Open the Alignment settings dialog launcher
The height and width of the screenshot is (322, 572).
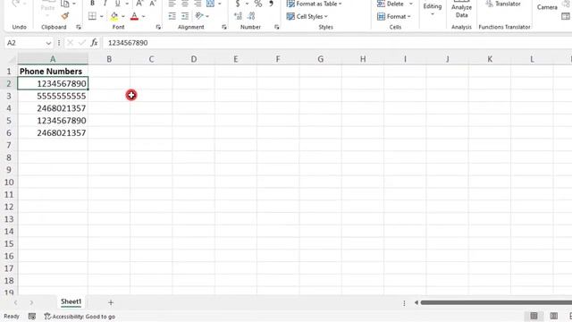coord(224,27)
